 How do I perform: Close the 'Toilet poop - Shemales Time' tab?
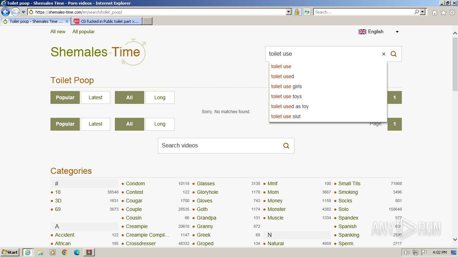pyautogui.click(x=67, y=21)
